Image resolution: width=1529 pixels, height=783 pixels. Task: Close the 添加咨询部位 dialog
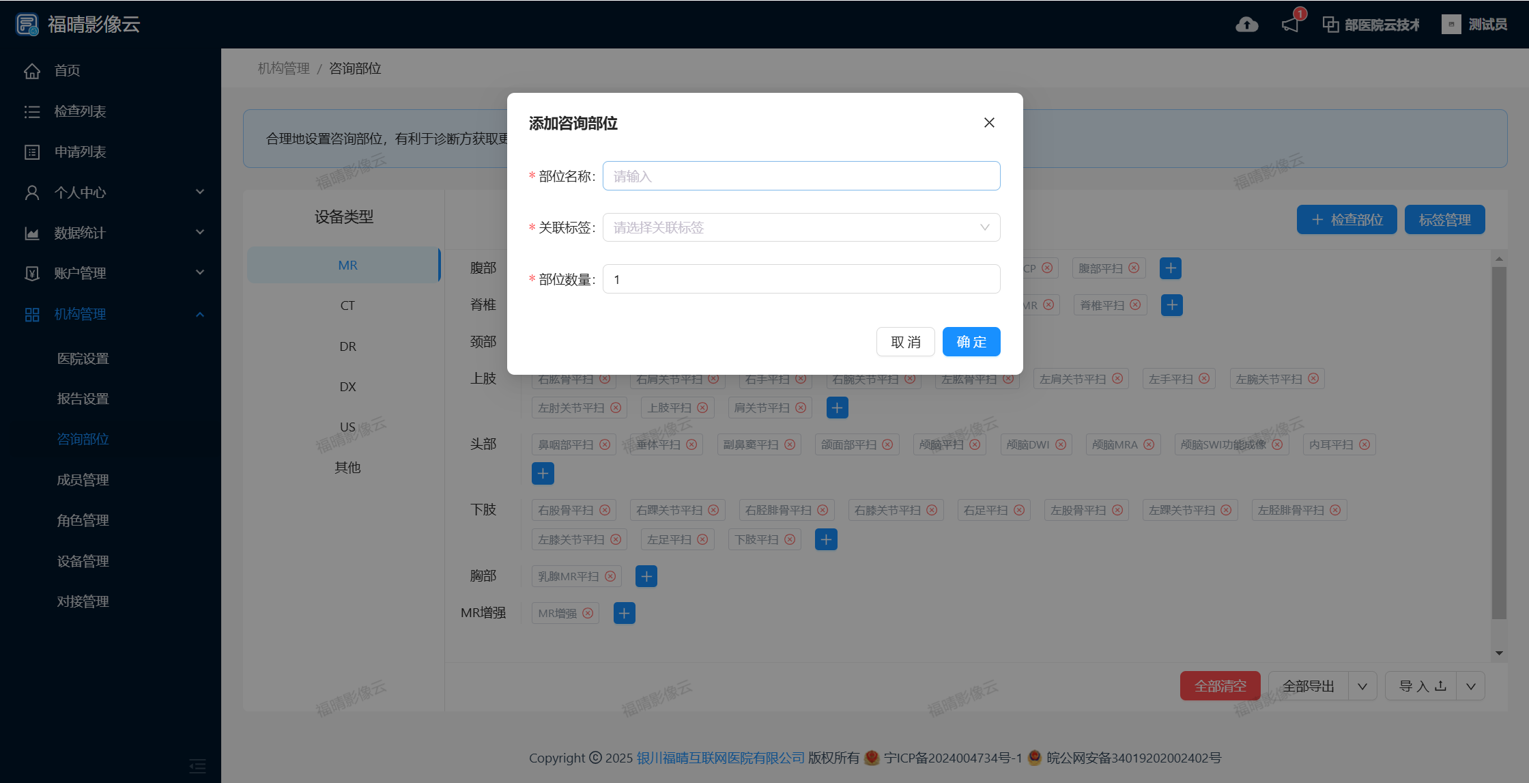[989, 123]
